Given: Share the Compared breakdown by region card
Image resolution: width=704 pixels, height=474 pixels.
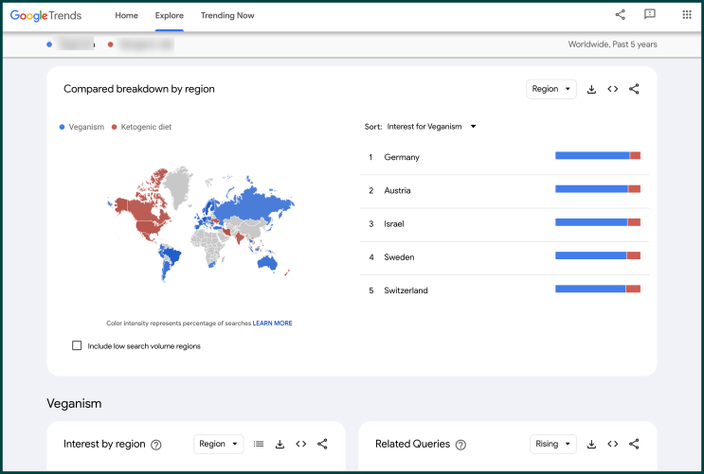Looking at the screenshot, I should pyautogui.click(x=634, y=89).
